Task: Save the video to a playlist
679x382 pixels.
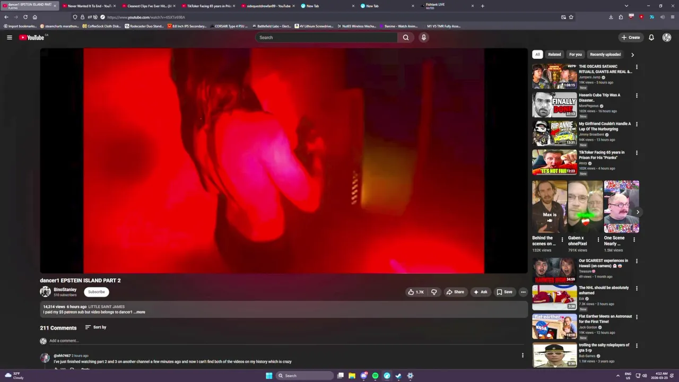Action: [x=504, y=292]
